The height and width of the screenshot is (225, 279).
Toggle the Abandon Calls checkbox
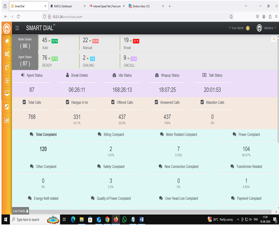point(202,102)
